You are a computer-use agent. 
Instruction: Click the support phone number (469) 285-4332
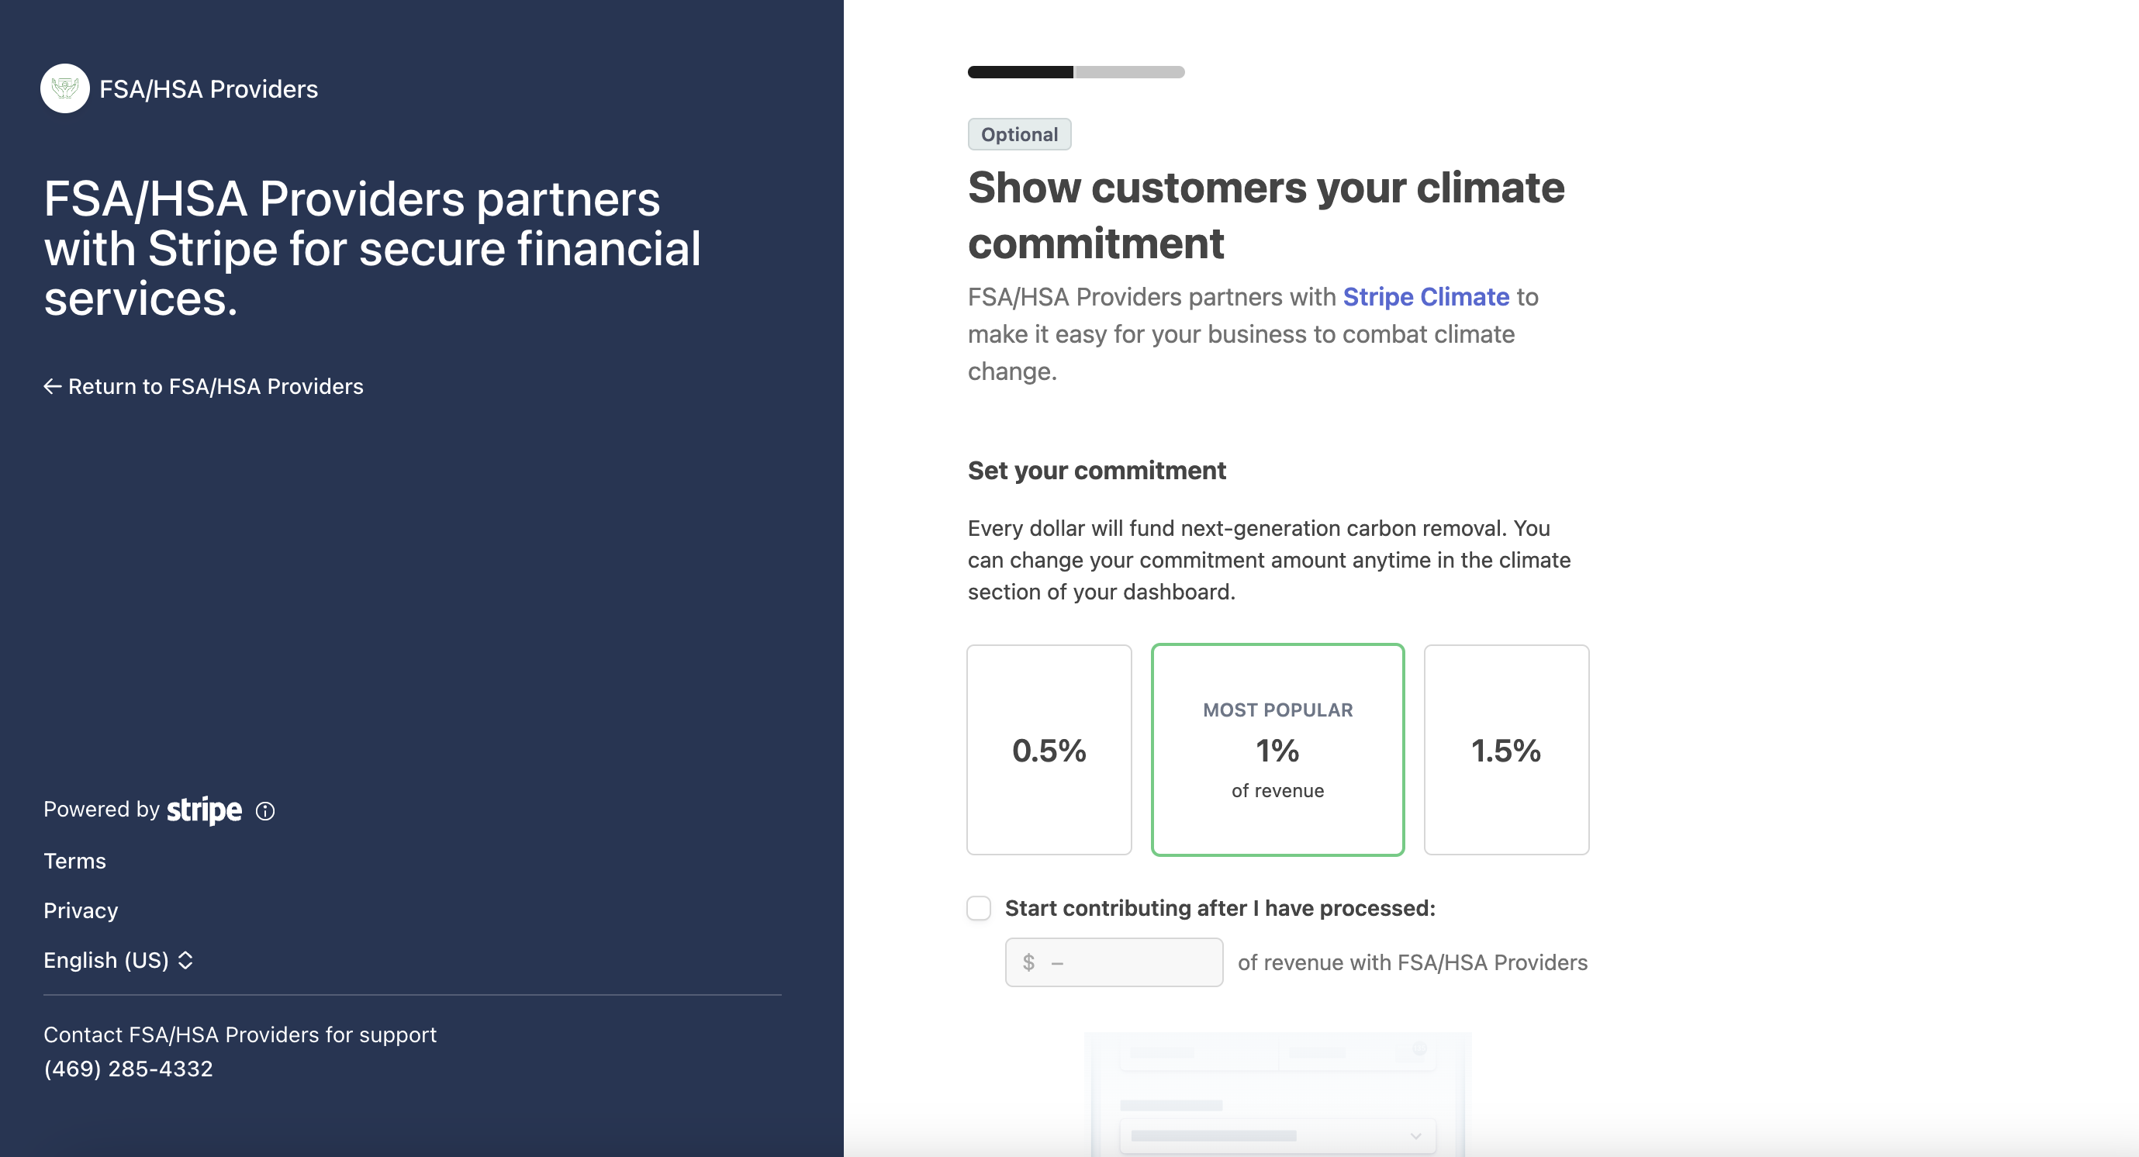click(128, 1069)
